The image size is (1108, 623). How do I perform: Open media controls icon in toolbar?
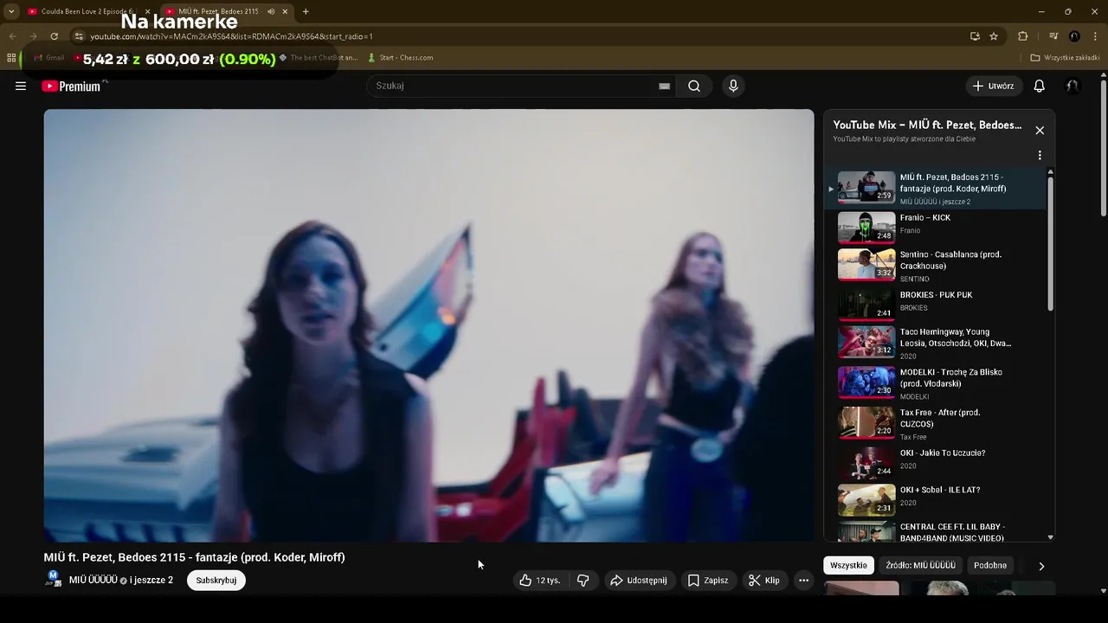click(x=1053, y=36)
